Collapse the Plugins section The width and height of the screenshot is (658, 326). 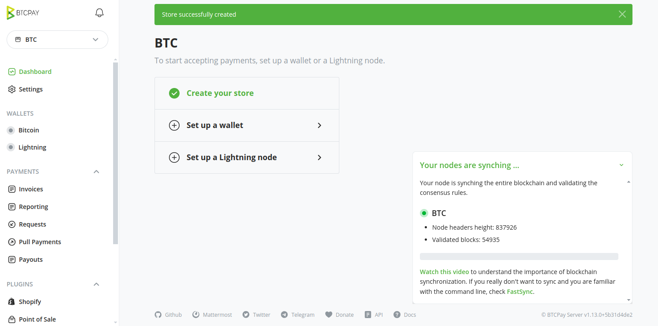(x=96, y=284)
